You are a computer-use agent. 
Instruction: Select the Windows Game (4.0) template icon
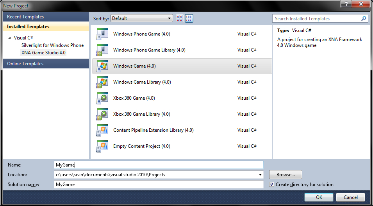(102, 66)
